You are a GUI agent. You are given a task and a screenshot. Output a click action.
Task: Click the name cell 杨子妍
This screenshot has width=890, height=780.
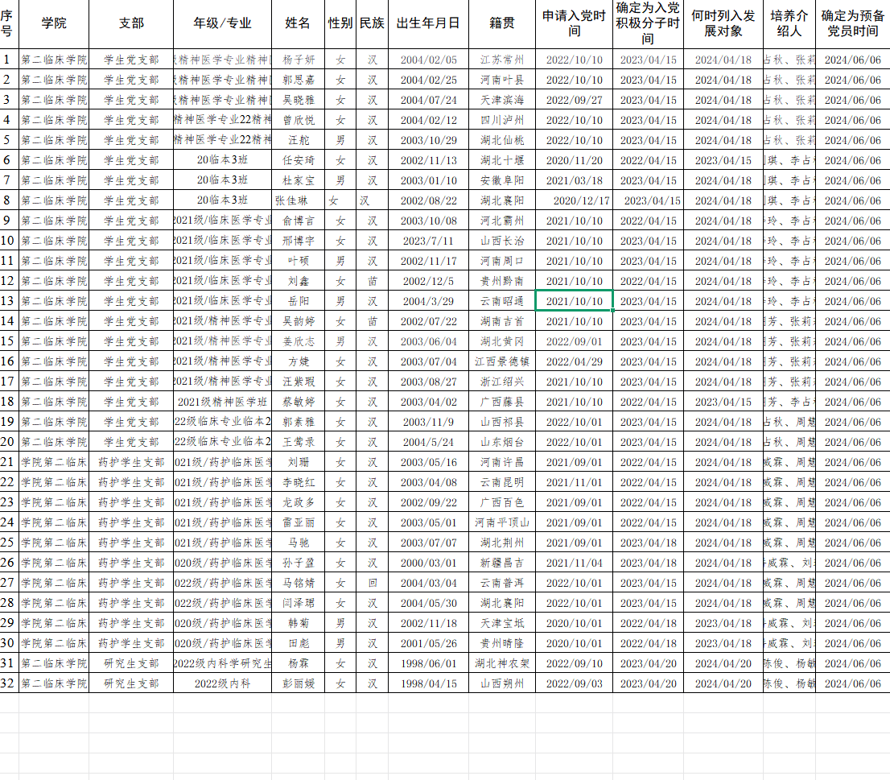(x=298, y=60)
